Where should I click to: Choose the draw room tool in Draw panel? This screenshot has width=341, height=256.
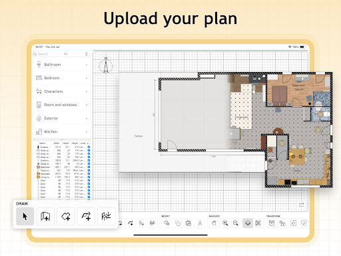click(x=45, y=216)
